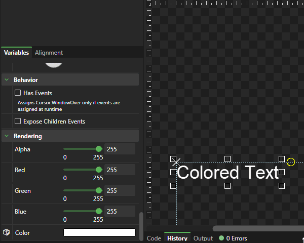Click the right-middle resize handle of text
The width and height of the screenshot is (304, 243).
282,172
